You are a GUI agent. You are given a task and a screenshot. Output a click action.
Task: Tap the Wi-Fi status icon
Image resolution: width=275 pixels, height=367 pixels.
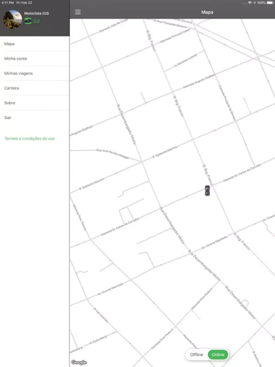250,3
